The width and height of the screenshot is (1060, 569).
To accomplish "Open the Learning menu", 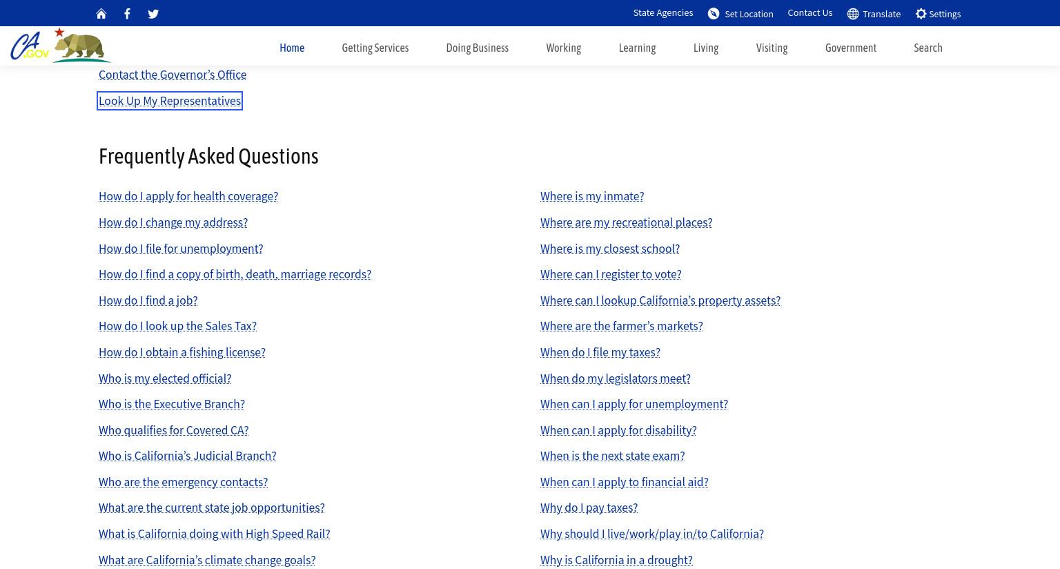I will 637,48.
